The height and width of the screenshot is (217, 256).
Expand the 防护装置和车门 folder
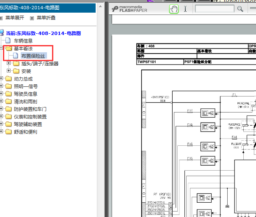pyautogui.click(x=1, y=109)
